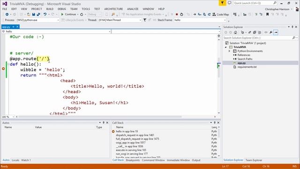Click the Undo icon in the toolbar
The image size is (300, 169).
click(x=45, y=15)
